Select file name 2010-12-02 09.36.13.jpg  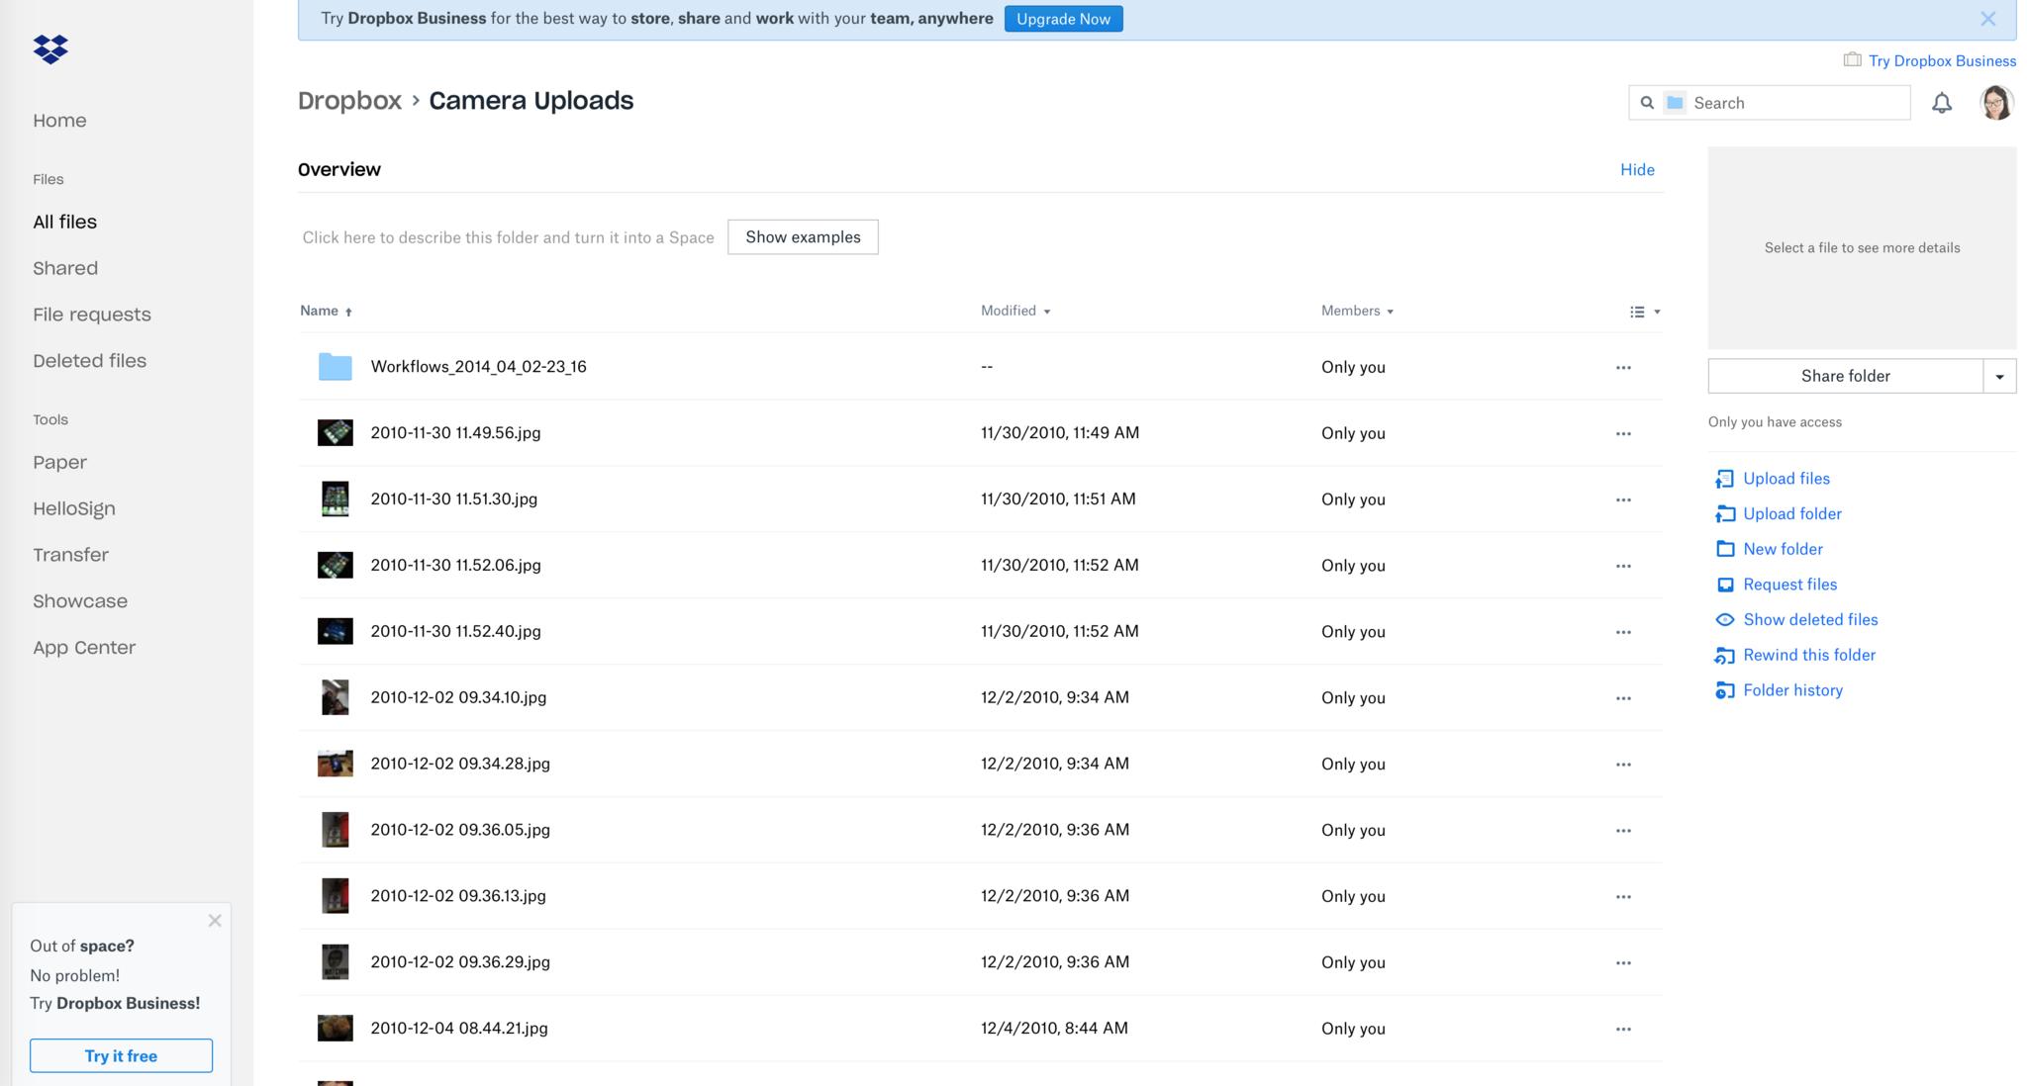pos(458,896)
